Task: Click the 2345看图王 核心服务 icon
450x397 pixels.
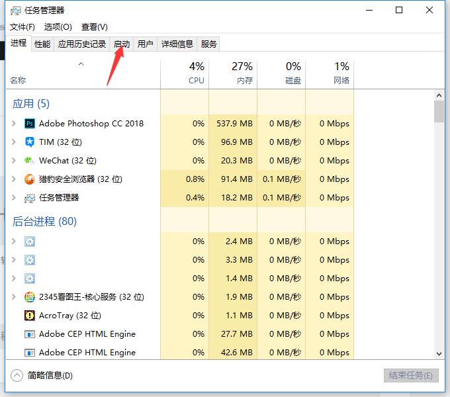Action: (30, 297)
